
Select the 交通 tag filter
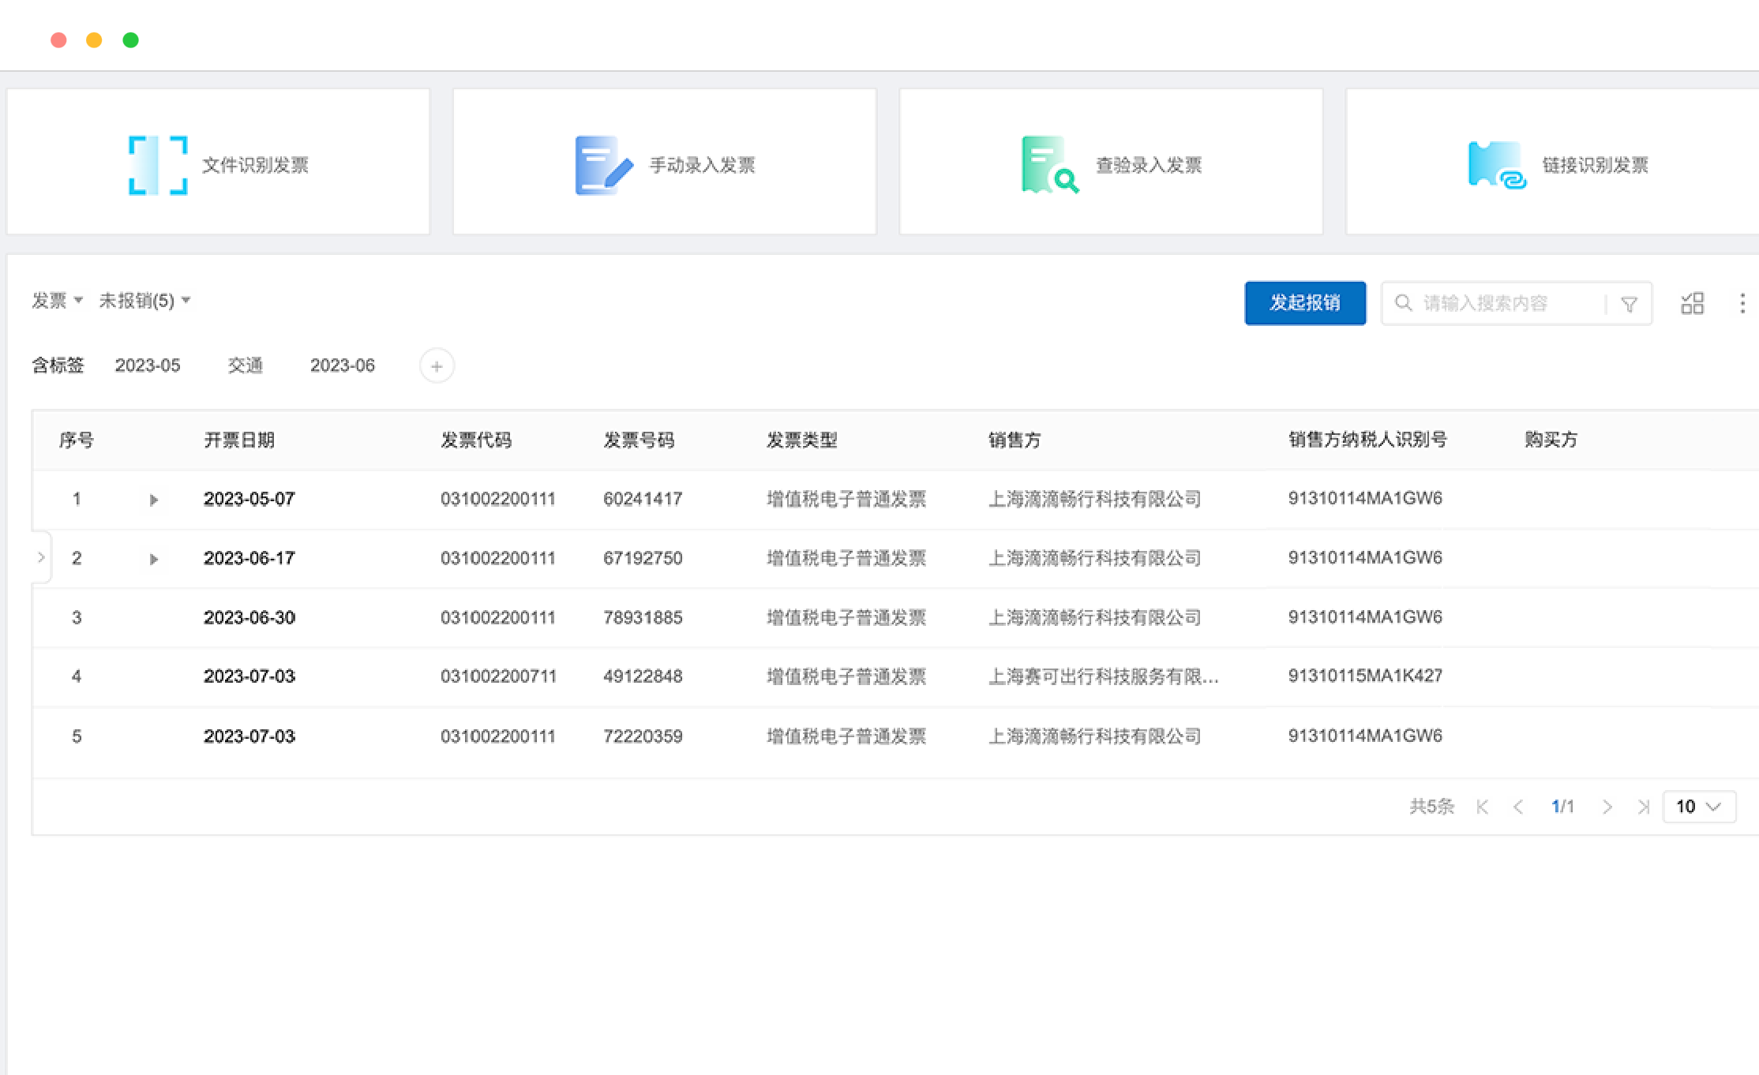[245, 365]
